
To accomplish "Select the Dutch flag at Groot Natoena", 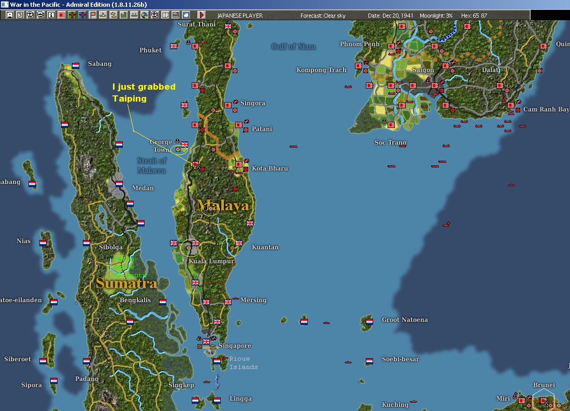I will click(x=369, y=321).
